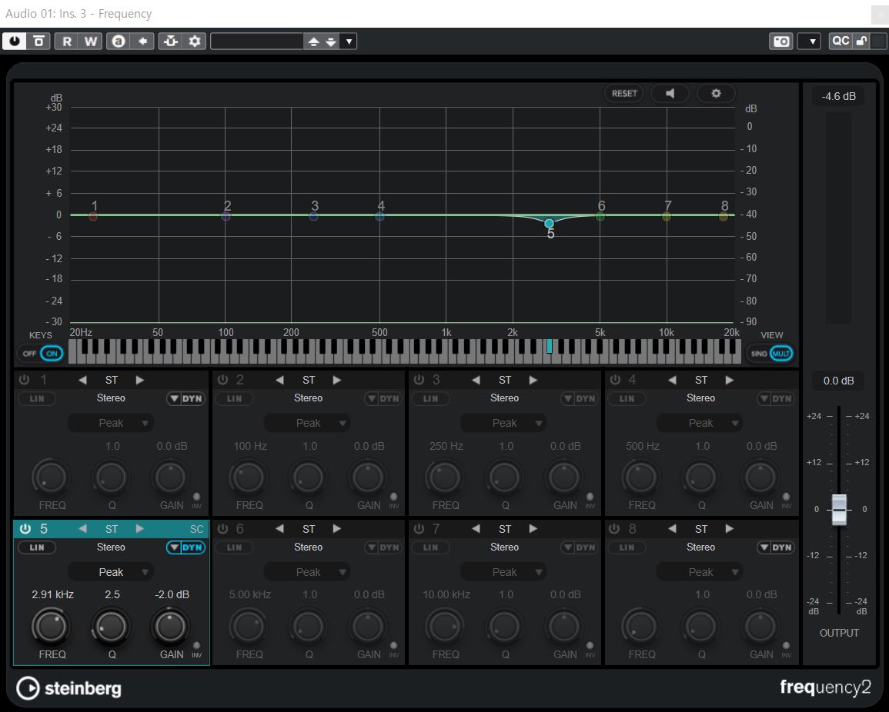
Task: Click the camera snapshot icon
Action: (x=781, y=42)
